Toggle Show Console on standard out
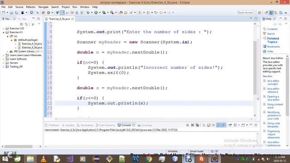The height and width of the screenshot is (163, 290). coord(219,125)
